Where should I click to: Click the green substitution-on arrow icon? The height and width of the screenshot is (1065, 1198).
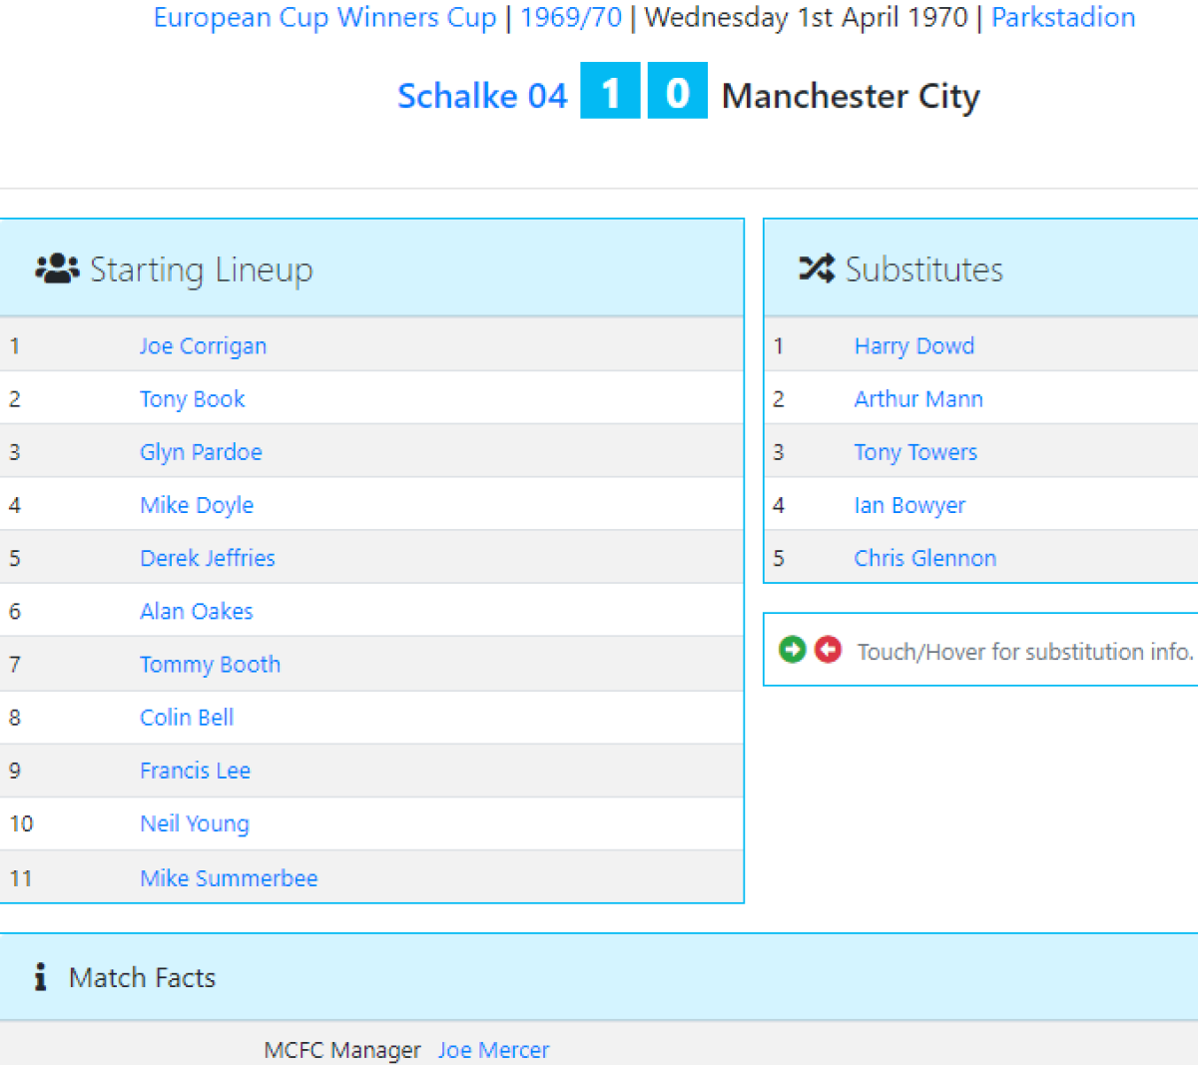pyautogui.click(x=793, y=650)
